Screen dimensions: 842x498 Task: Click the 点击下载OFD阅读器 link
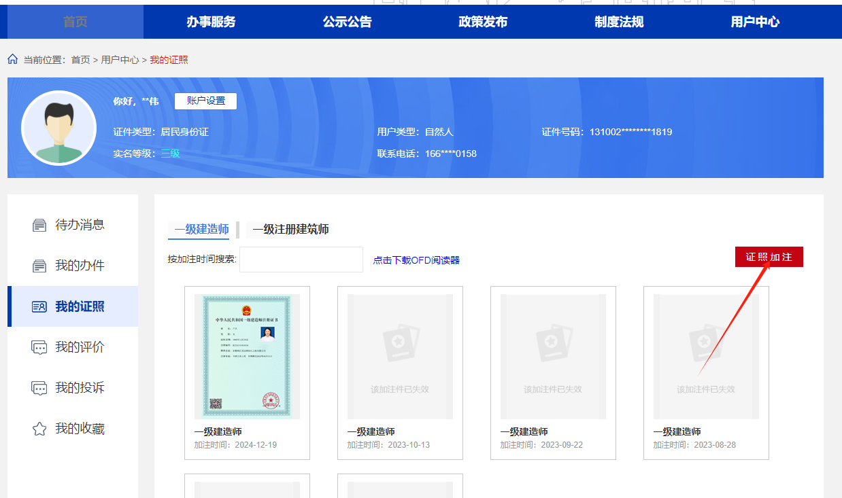pos(416,260)
